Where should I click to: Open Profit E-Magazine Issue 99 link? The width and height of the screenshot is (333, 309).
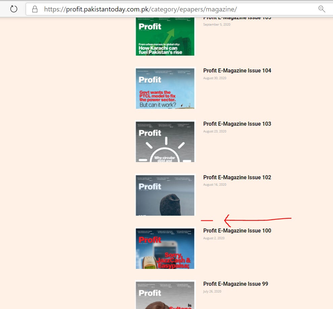tap(235, 284)
